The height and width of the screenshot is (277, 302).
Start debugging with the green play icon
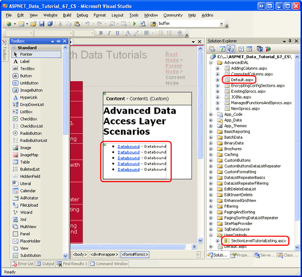tap(135, 24)
